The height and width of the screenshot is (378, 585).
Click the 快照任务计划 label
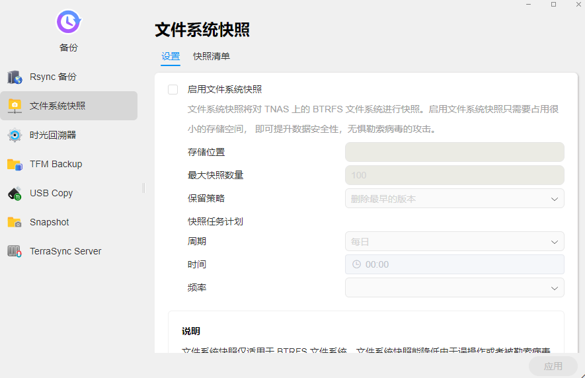pos(215,221)
